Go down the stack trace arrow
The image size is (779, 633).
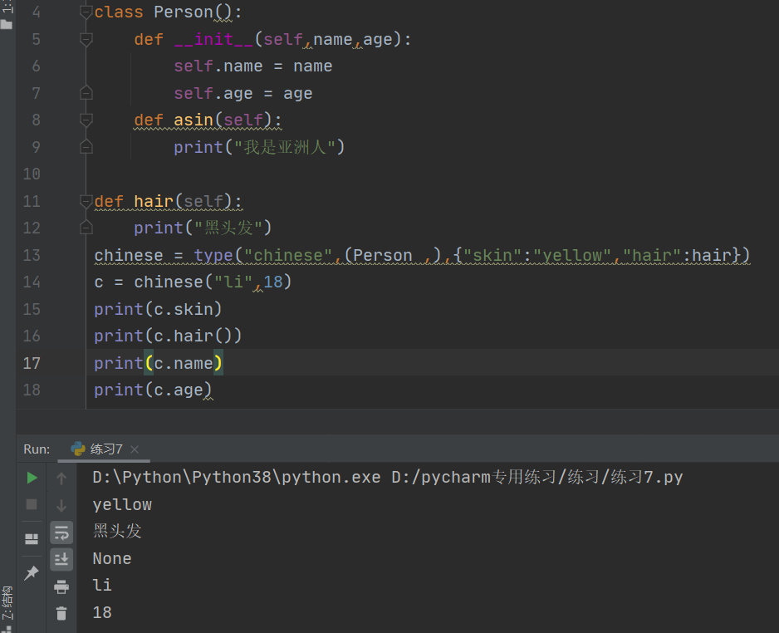pos(61,506)
